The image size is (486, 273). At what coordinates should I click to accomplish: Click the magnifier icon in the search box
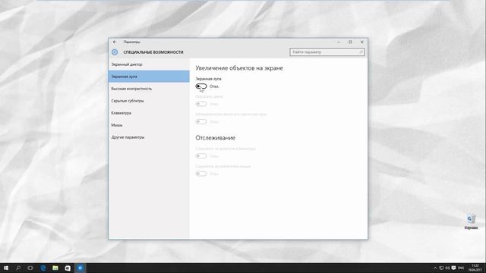[361, 52]
